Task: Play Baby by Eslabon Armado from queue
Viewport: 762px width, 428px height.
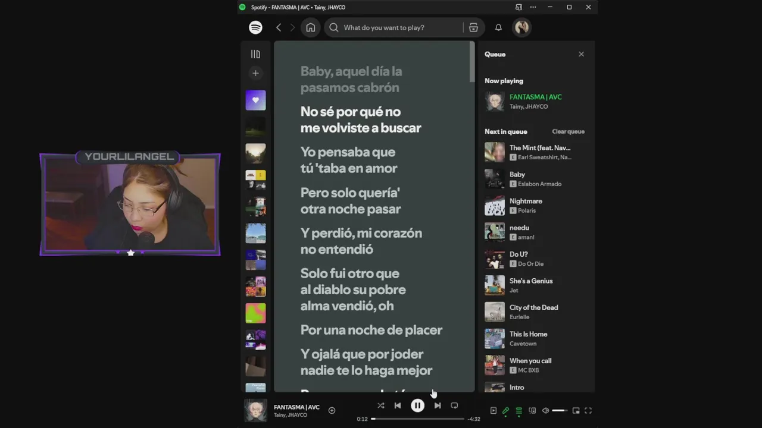Action: [x=536, y=179]
